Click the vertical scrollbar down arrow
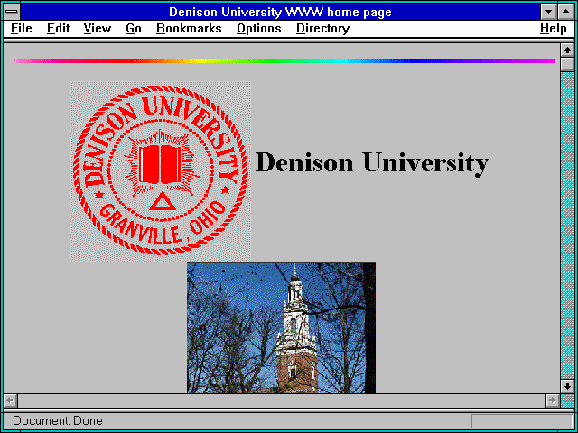578x433 pixels. point(567,386)
